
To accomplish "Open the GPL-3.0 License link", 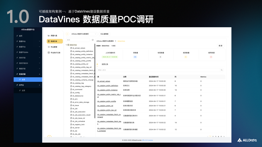I will 147,140.
